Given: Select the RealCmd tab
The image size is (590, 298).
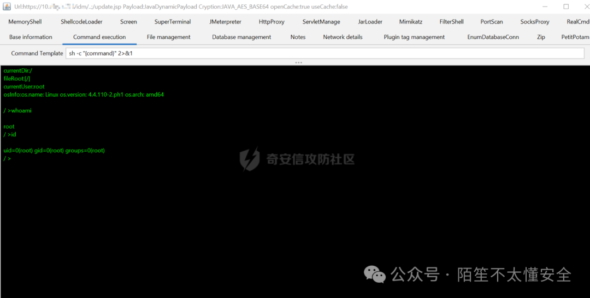Looking at the screenshot, I should pos(577,22).
